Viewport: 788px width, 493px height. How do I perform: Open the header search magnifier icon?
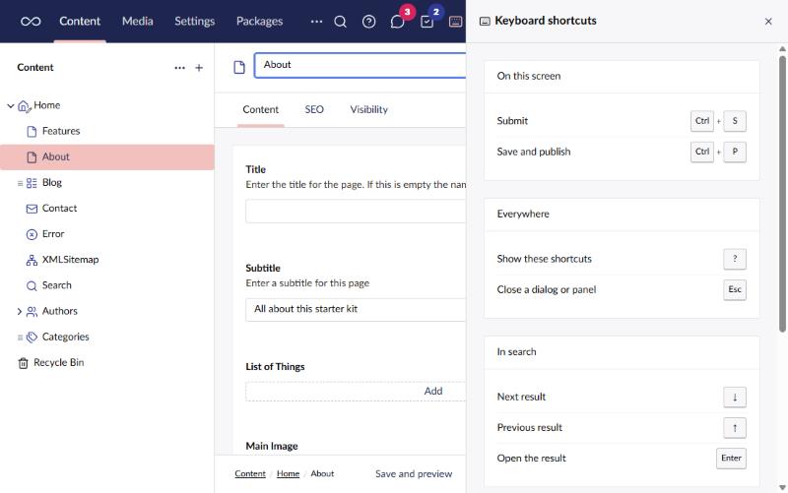click(340, 21)
